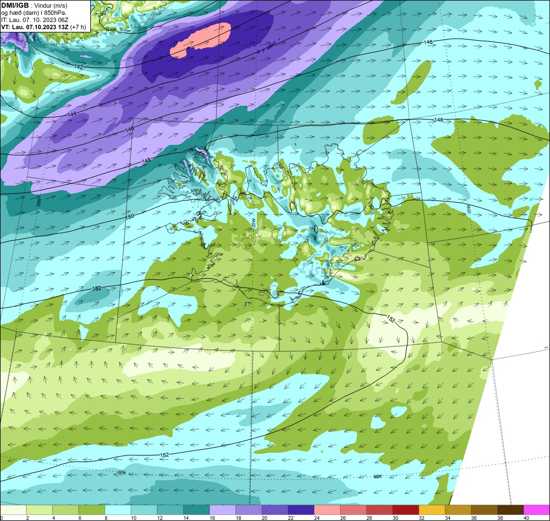Click the '(+7 h)' forecast offset text

78,27
